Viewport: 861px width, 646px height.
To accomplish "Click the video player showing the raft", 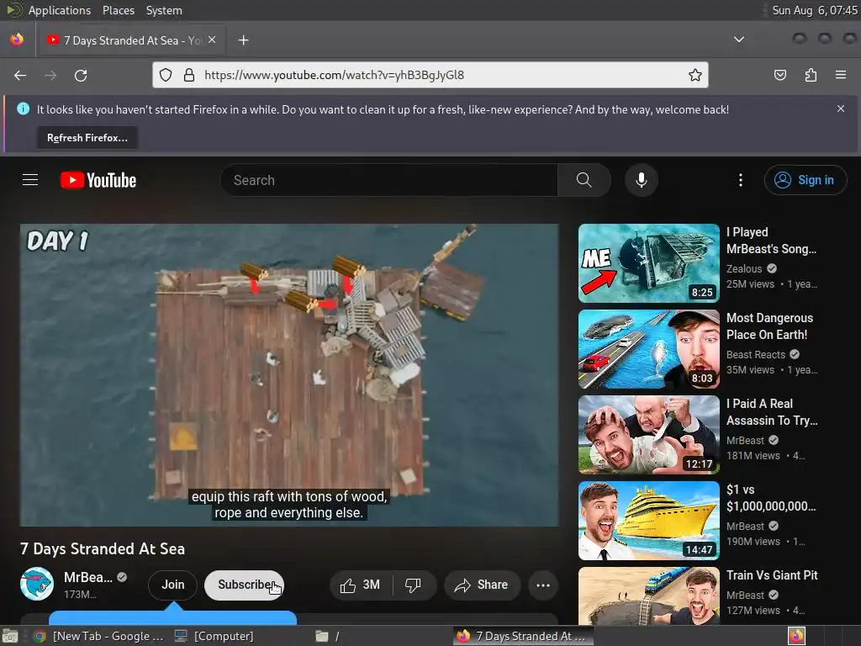I will click(x=289, y=375).
